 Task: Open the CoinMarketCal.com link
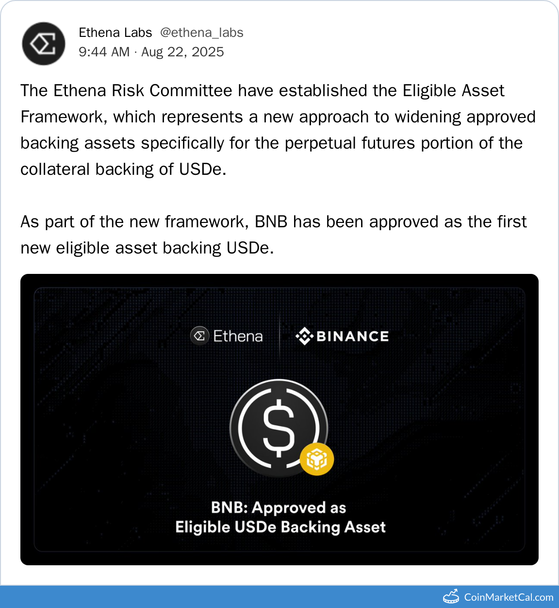click(509, 597)
